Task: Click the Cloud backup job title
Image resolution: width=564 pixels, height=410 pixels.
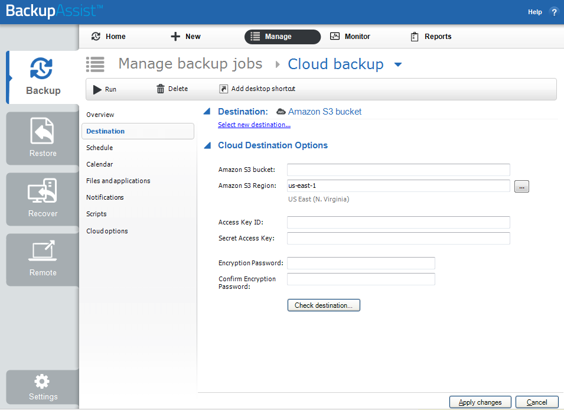Action: 335,64
